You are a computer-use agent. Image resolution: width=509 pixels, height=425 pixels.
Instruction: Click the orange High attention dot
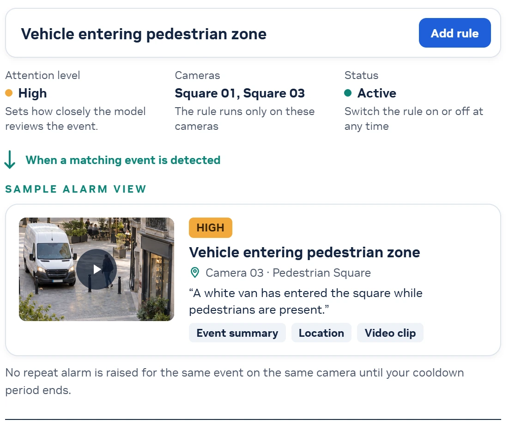coord(9,93)
